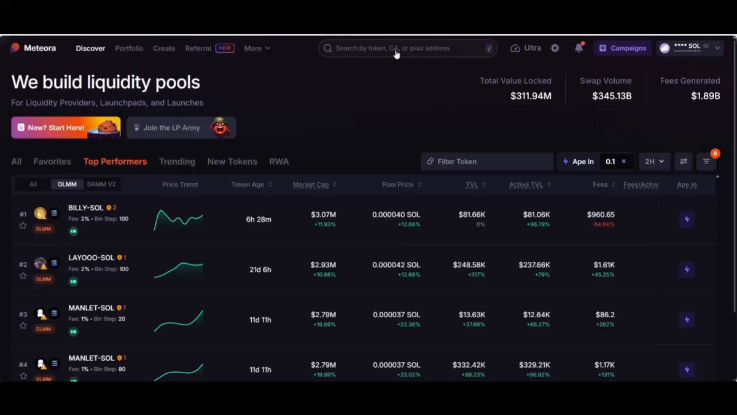
Task: Sort the table by Pool Price
Action: (x=402, y=184)
